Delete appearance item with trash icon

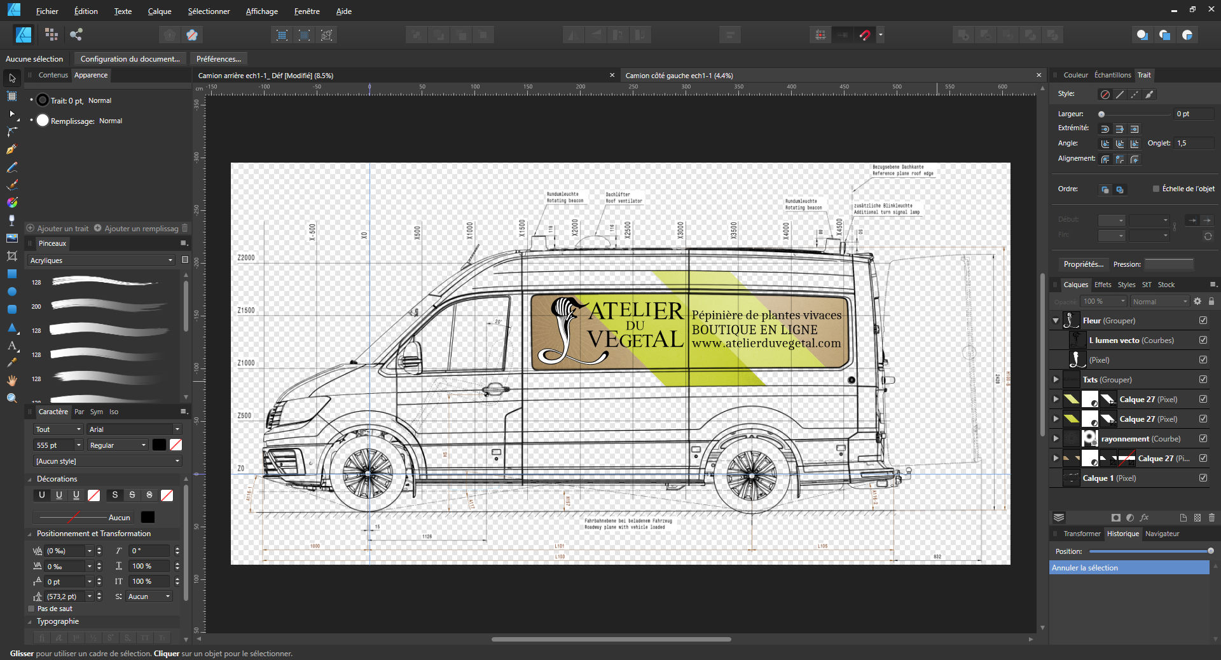point(185,228)
